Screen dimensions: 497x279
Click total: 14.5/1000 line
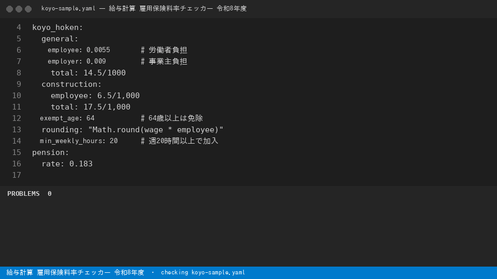[x=88, y=73]
